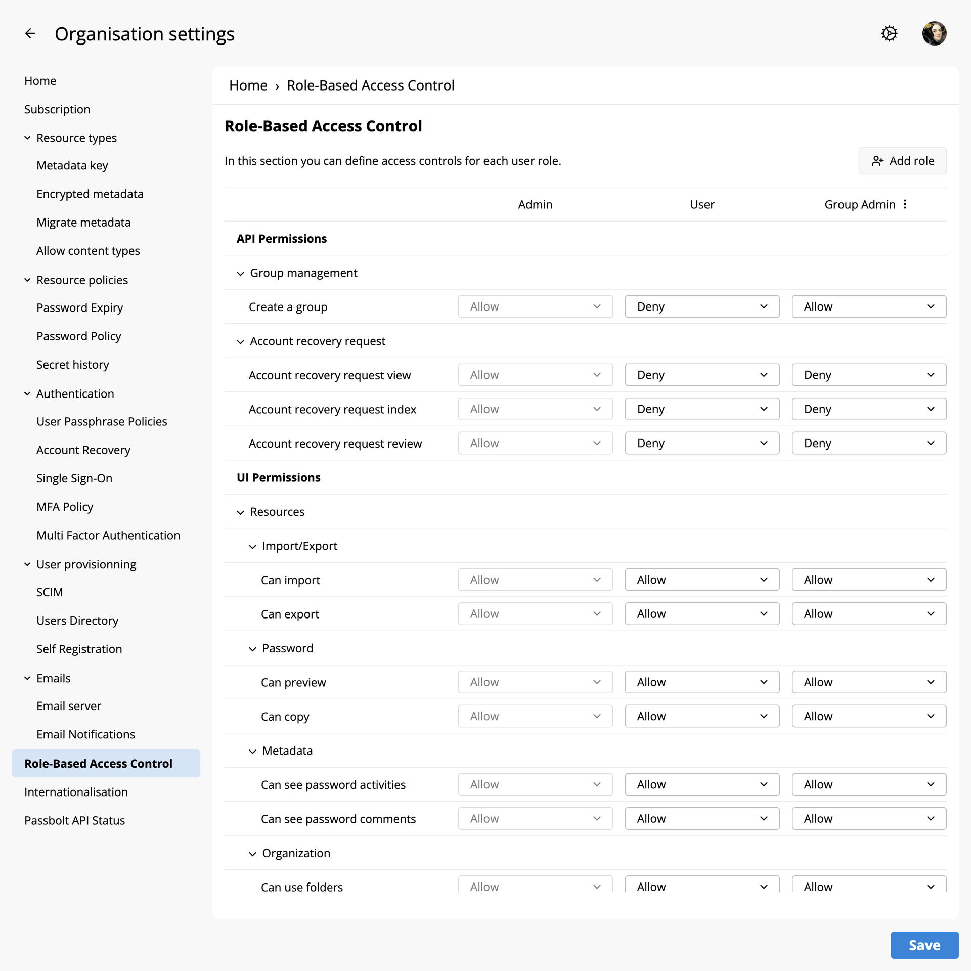Open the MFA Policy settings page
Image resolution: width=971 pixels, height=971 pixels.
(65, 507)
